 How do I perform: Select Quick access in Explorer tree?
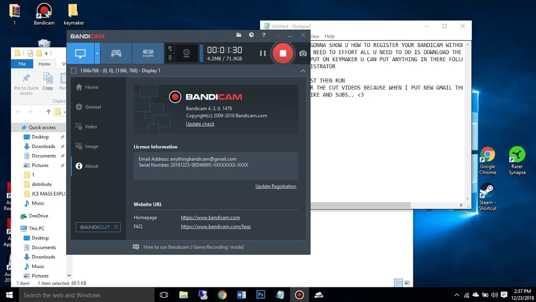point(39,128)
